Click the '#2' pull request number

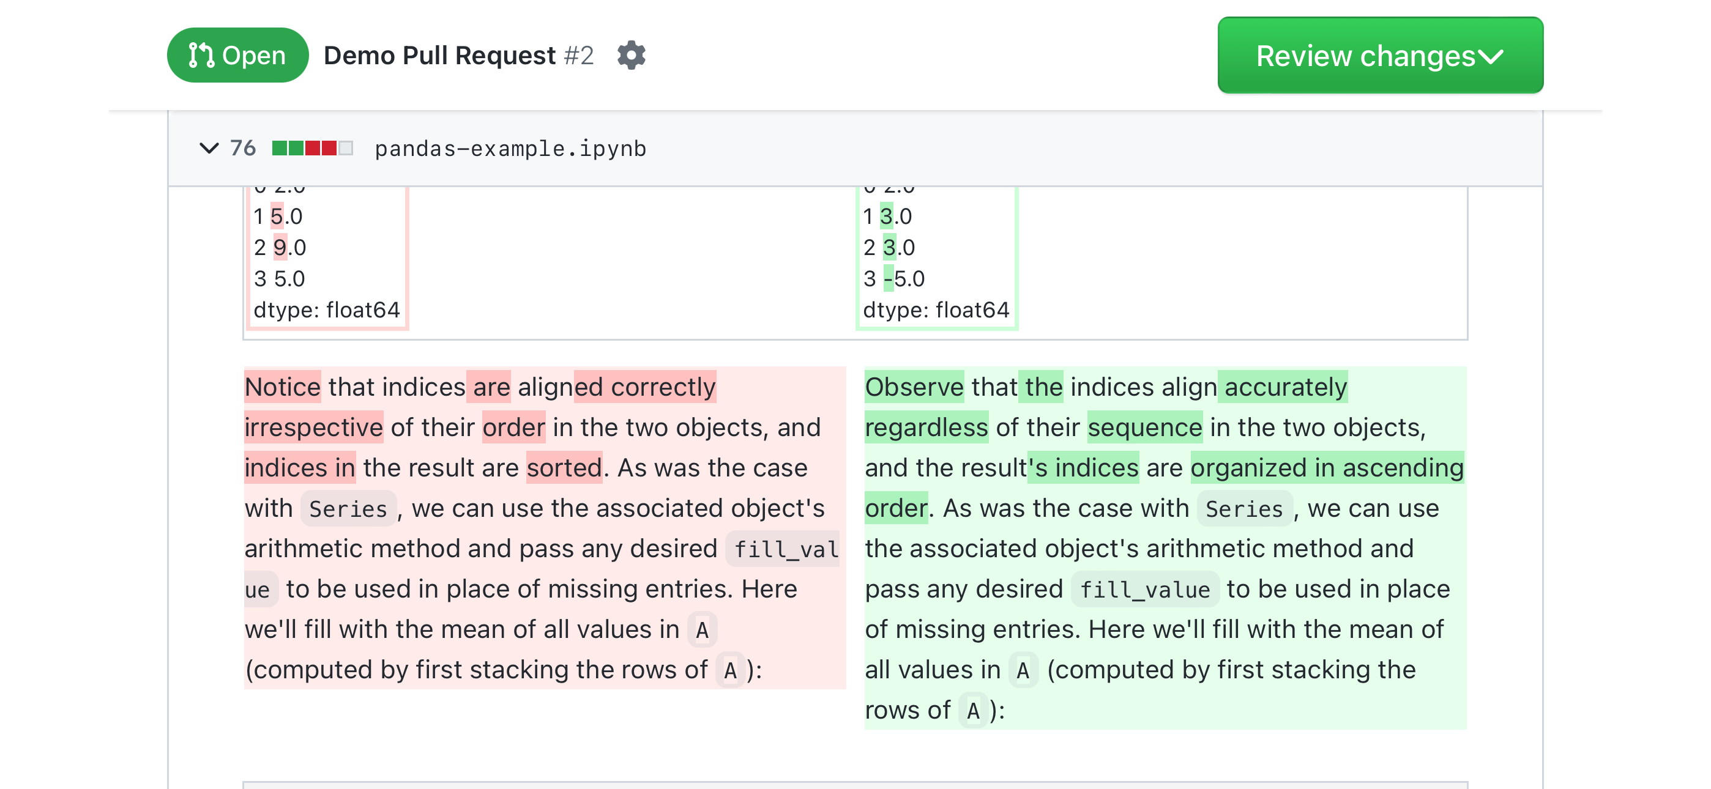point(578,56)
